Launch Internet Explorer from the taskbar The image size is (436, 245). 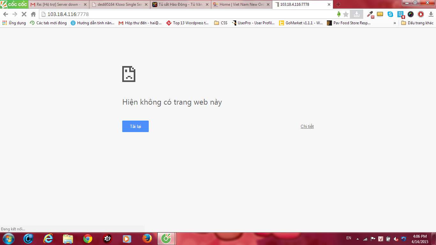48,239
